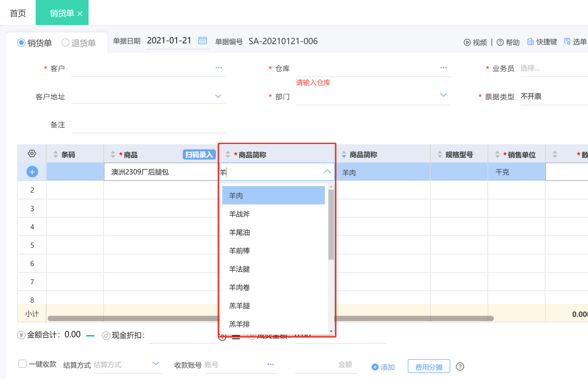Select the 退货单 radio button
The width and height of the screenshot is (588, 379).
tap(65, 43)
